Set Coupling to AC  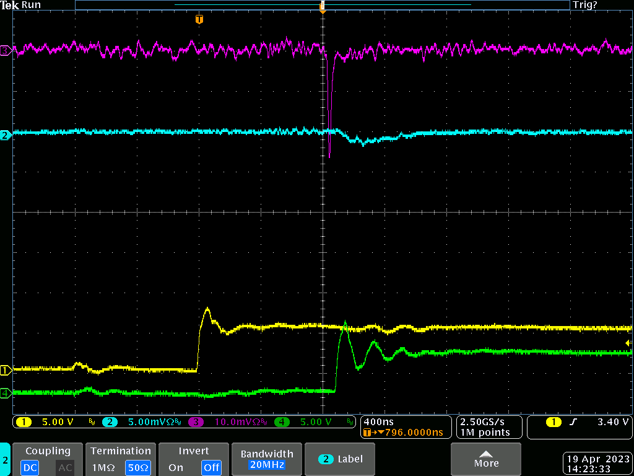(x=65, y=468)
